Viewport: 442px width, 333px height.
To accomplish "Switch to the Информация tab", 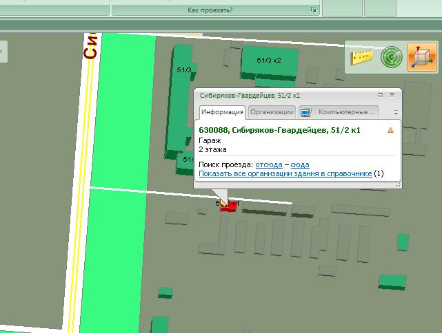I will coord(222,112).
